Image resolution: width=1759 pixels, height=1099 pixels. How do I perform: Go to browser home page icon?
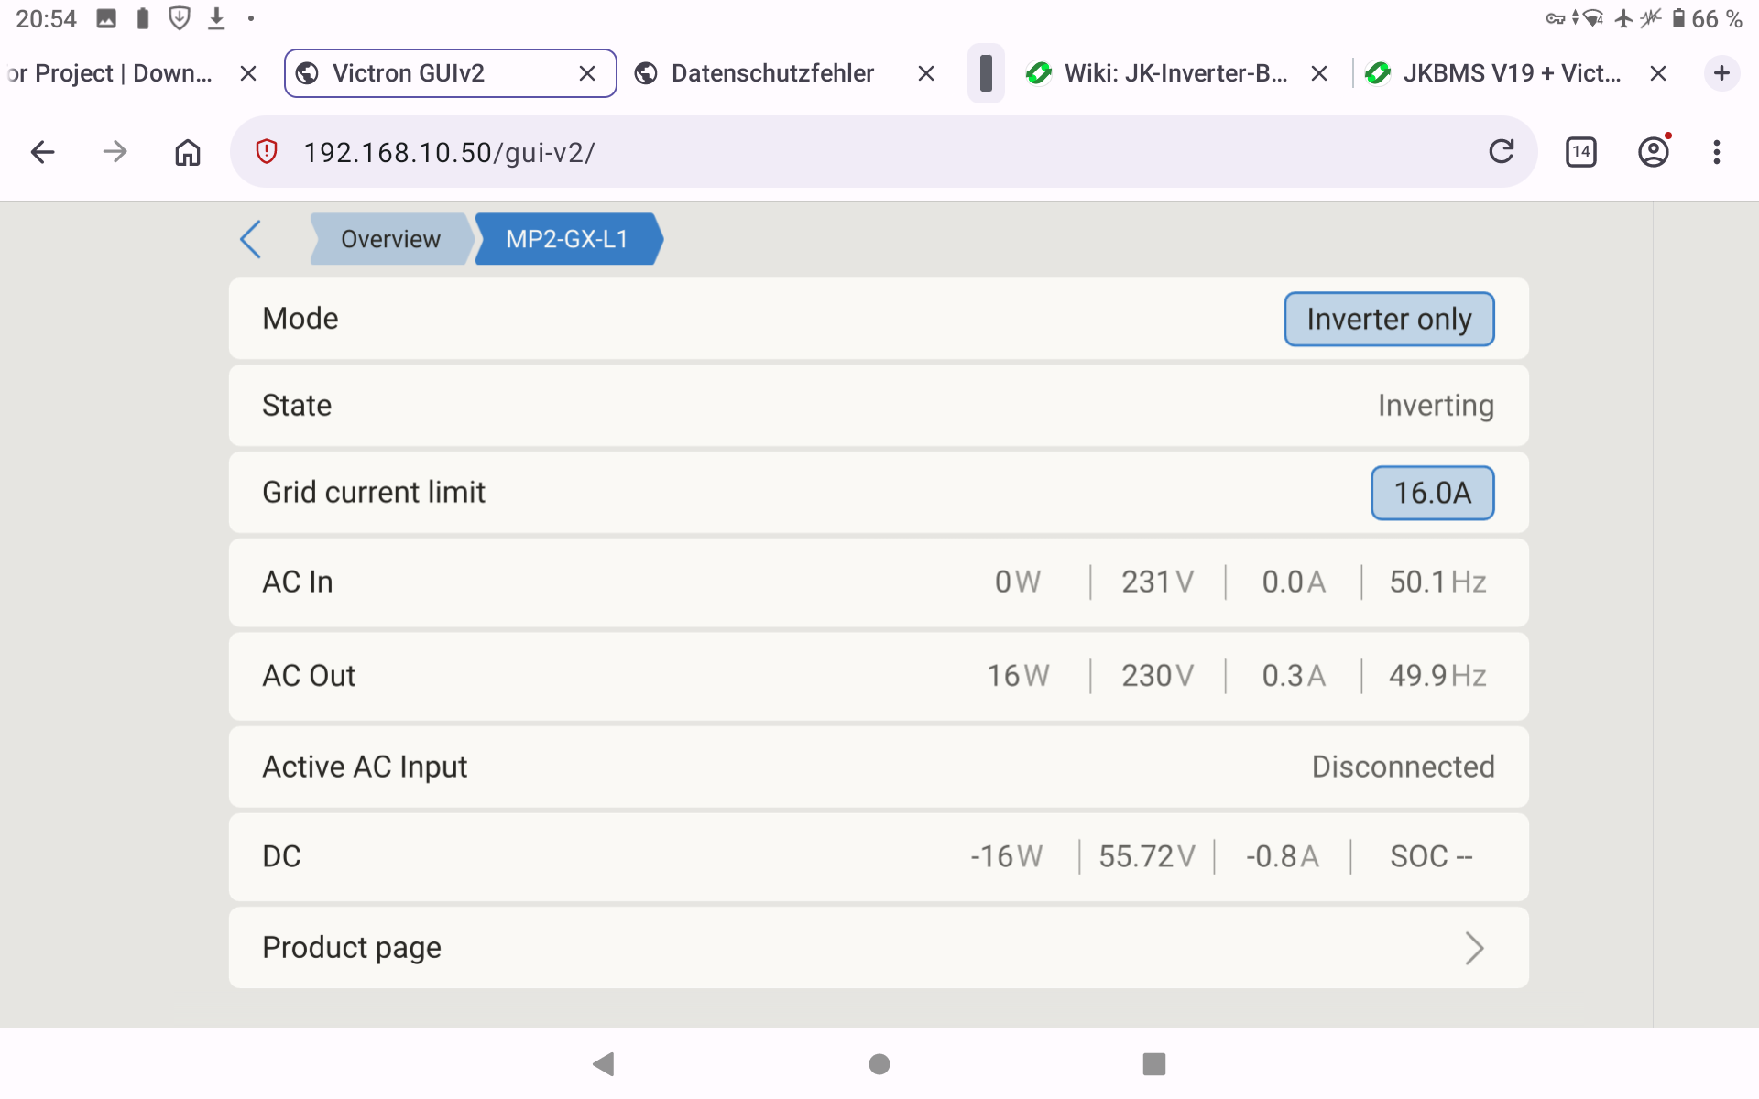[187, 152]
